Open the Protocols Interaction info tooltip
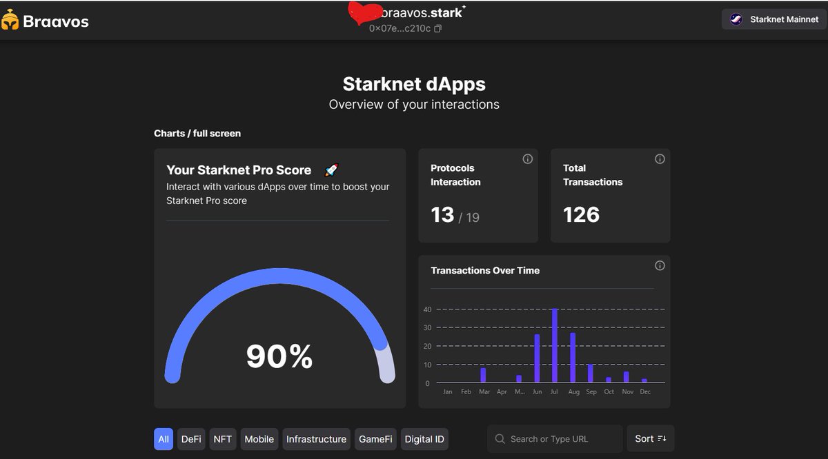This screenshot has width=828, height=459. pyautogui.click(x=527, y=159)
